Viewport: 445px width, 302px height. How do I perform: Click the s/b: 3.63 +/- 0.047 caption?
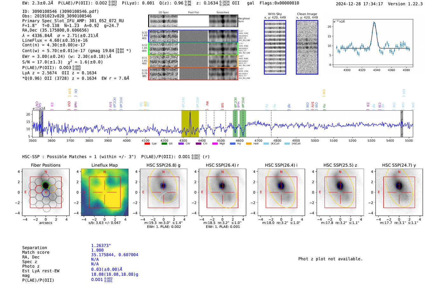[x=105, y=223]
